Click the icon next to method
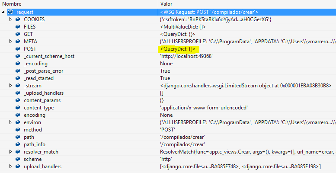This screenshot has height=173, width=336. pos(18,130)
